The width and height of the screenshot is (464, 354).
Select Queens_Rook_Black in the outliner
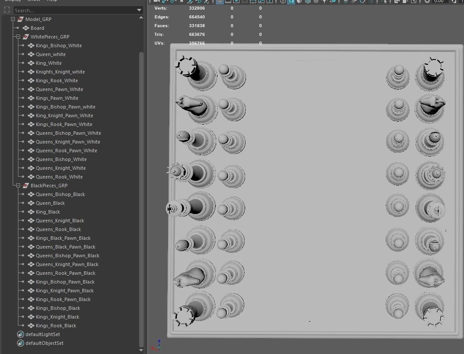pyautogui.click(x=58, y=229)
